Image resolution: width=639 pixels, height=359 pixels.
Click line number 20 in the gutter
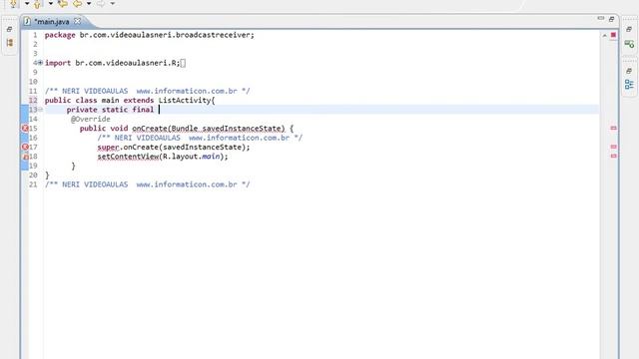coord(33,176)
